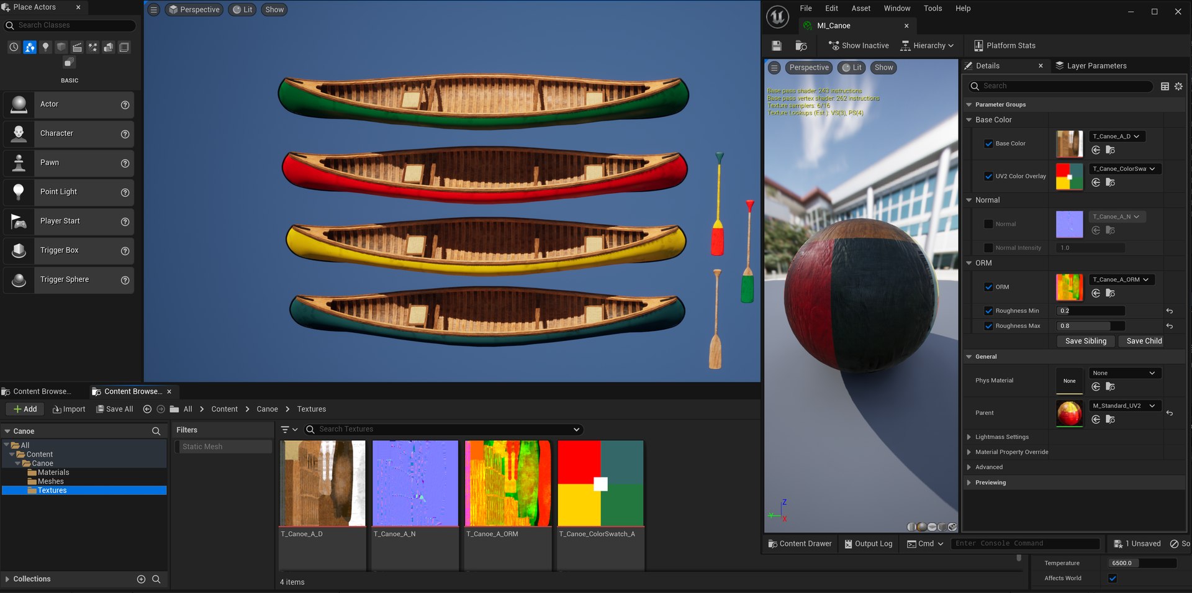Image resolution: width=1192 pixels, height=593 pixels.
Task: Open the Phys Material None dropdown
Action: coord(1125,373)
